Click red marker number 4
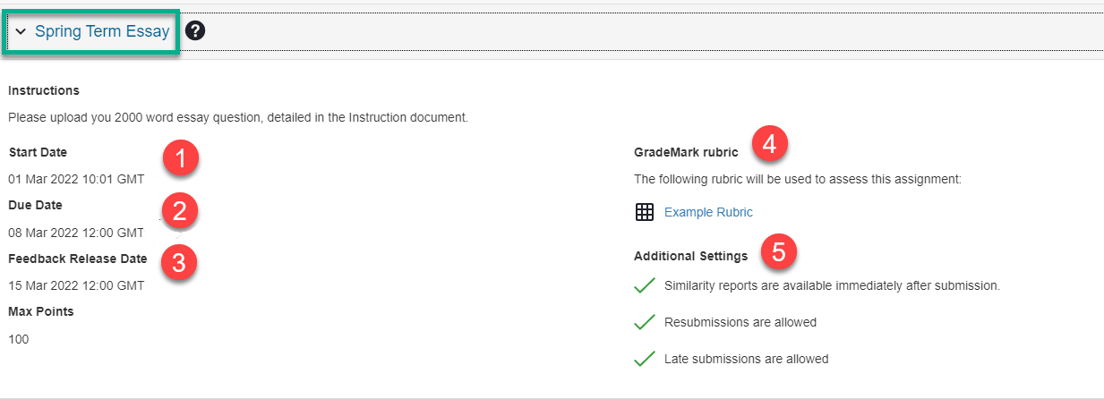Image resolution: width=1104 pixels, height=399 pixels. click(x=770, y=142)
